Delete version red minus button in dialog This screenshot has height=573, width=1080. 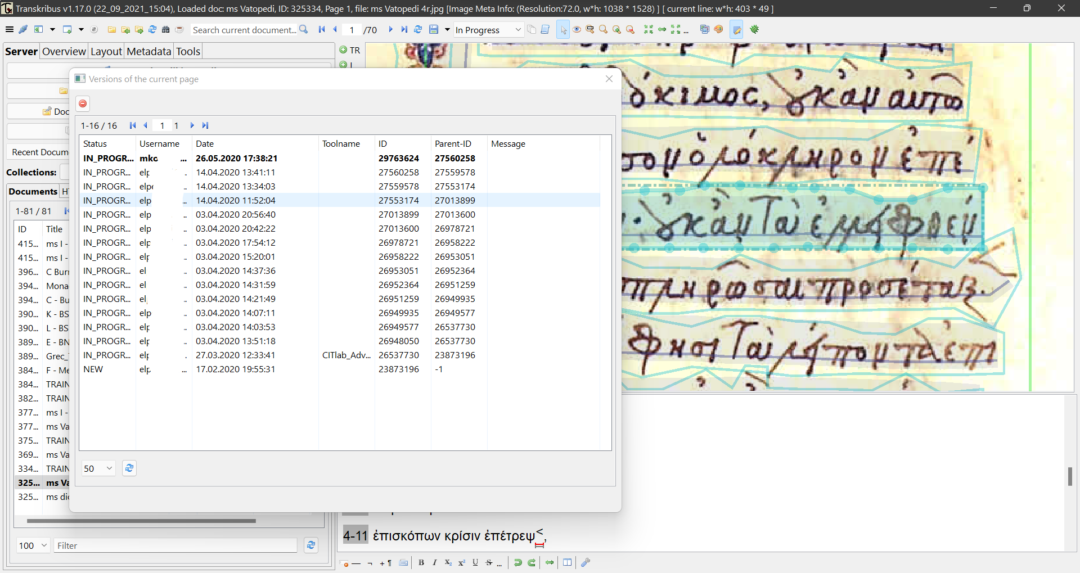83,103
